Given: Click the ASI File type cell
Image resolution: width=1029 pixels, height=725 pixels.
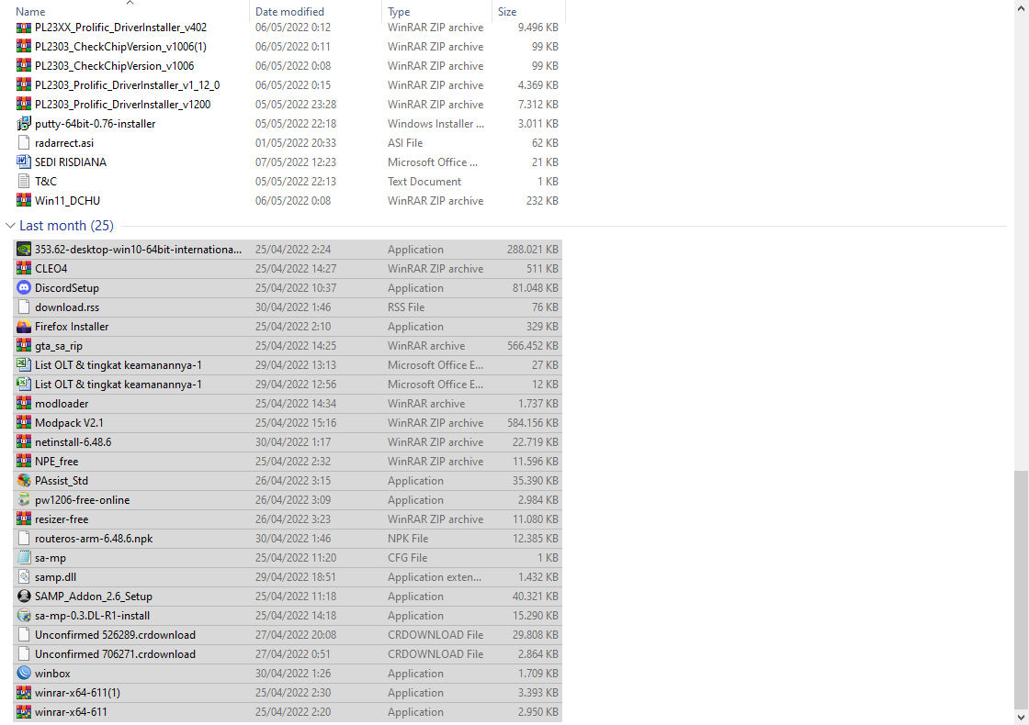Looking at the screenshot, I should (x=405, y=143).
